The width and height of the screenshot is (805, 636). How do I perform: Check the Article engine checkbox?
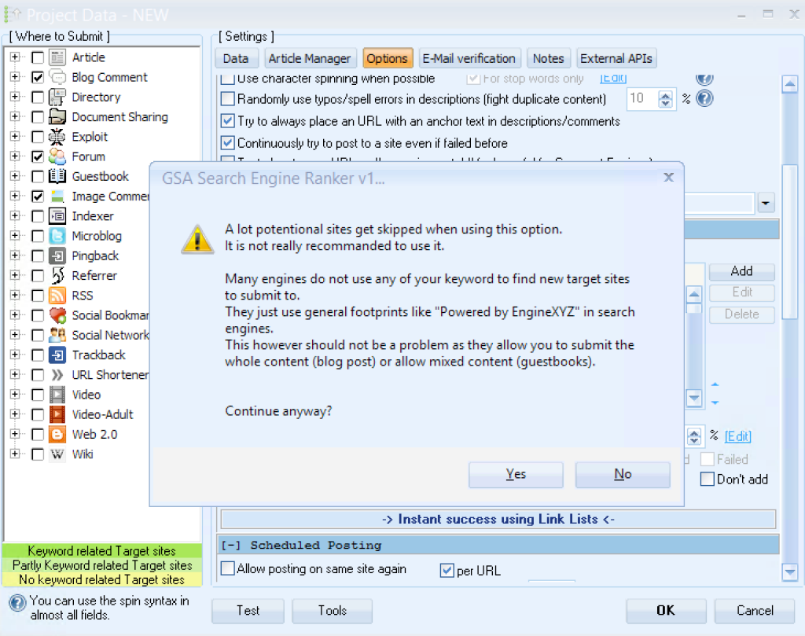click(x=38, y=57)
